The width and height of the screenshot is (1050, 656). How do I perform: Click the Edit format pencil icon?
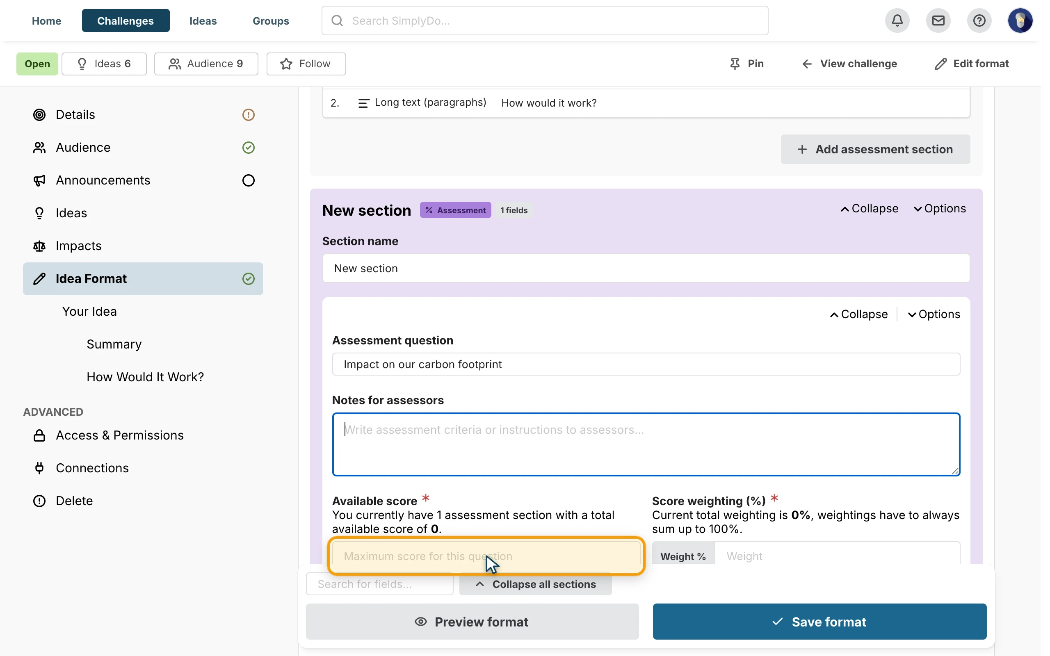click(x=940, y=64)
